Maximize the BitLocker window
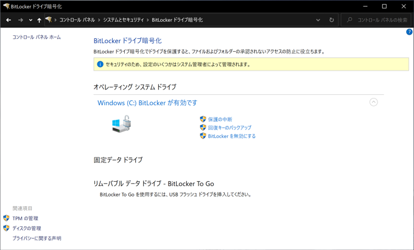414x250 pixels. (384, 6)
